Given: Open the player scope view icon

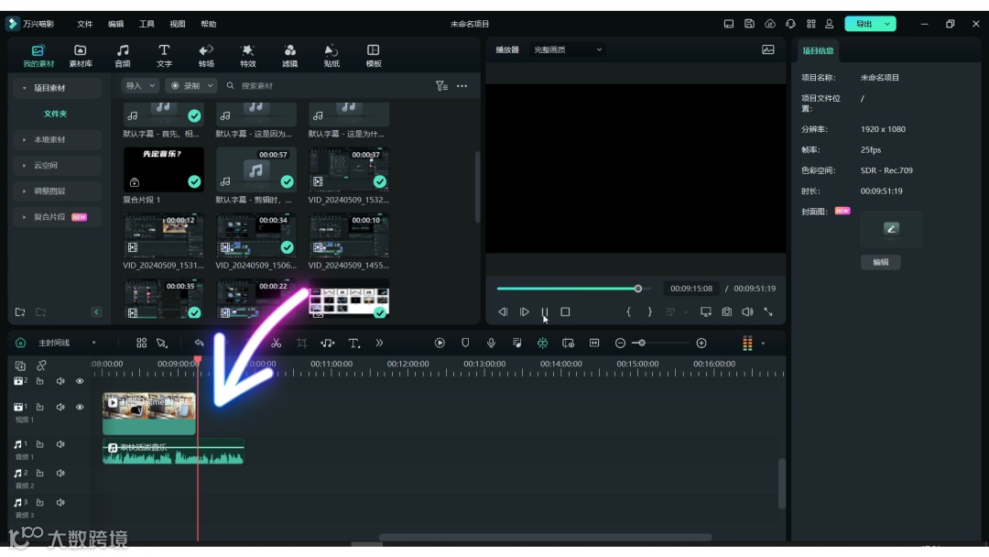Looking at the screenshot, I should pyautogui.click(x=767, y=49).
